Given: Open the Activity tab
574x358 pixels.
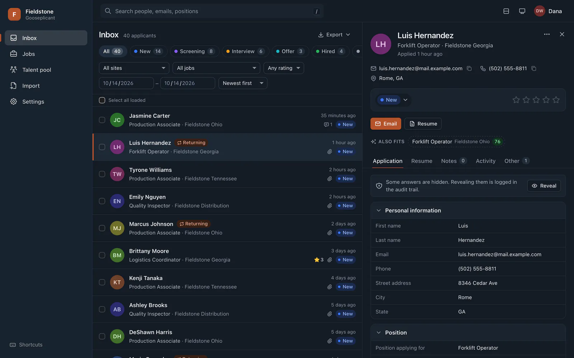Looking at the screenshot, I should (485, 161).
